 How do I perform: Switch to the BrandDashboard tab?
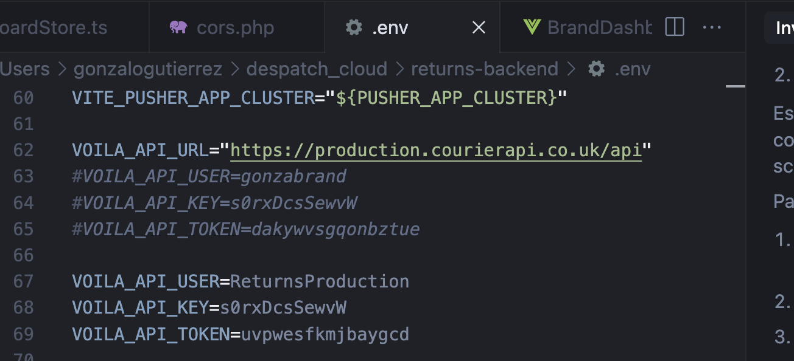[599, 27]
